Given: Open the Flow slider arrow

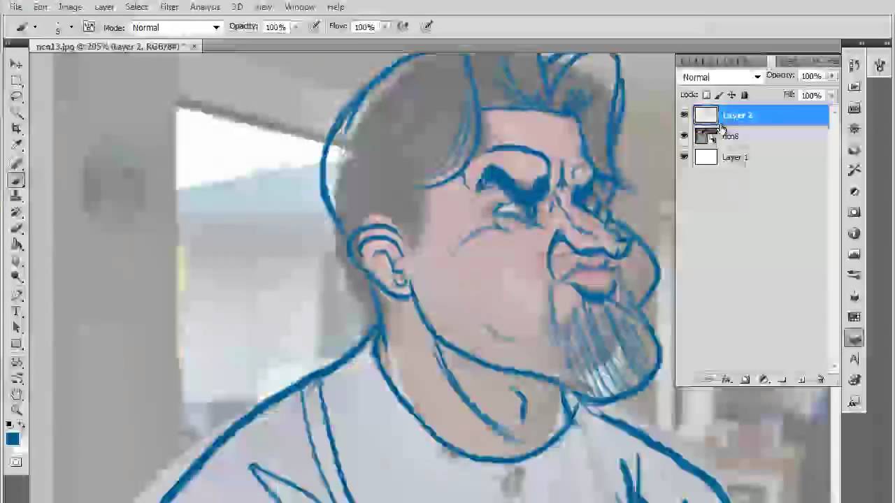Looking at the screenshot, I should click(384, 27).
